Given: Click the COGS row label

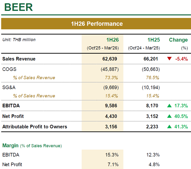Looking at the screenshot, I should [9, 69].
